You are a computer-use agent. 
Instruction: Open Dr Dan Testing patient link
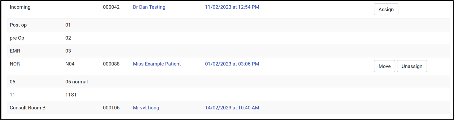pos(149,7)
